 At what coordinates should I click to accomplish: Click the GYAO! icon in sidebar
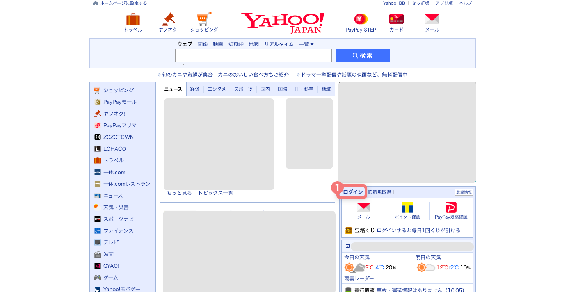(x=98, y=266)
